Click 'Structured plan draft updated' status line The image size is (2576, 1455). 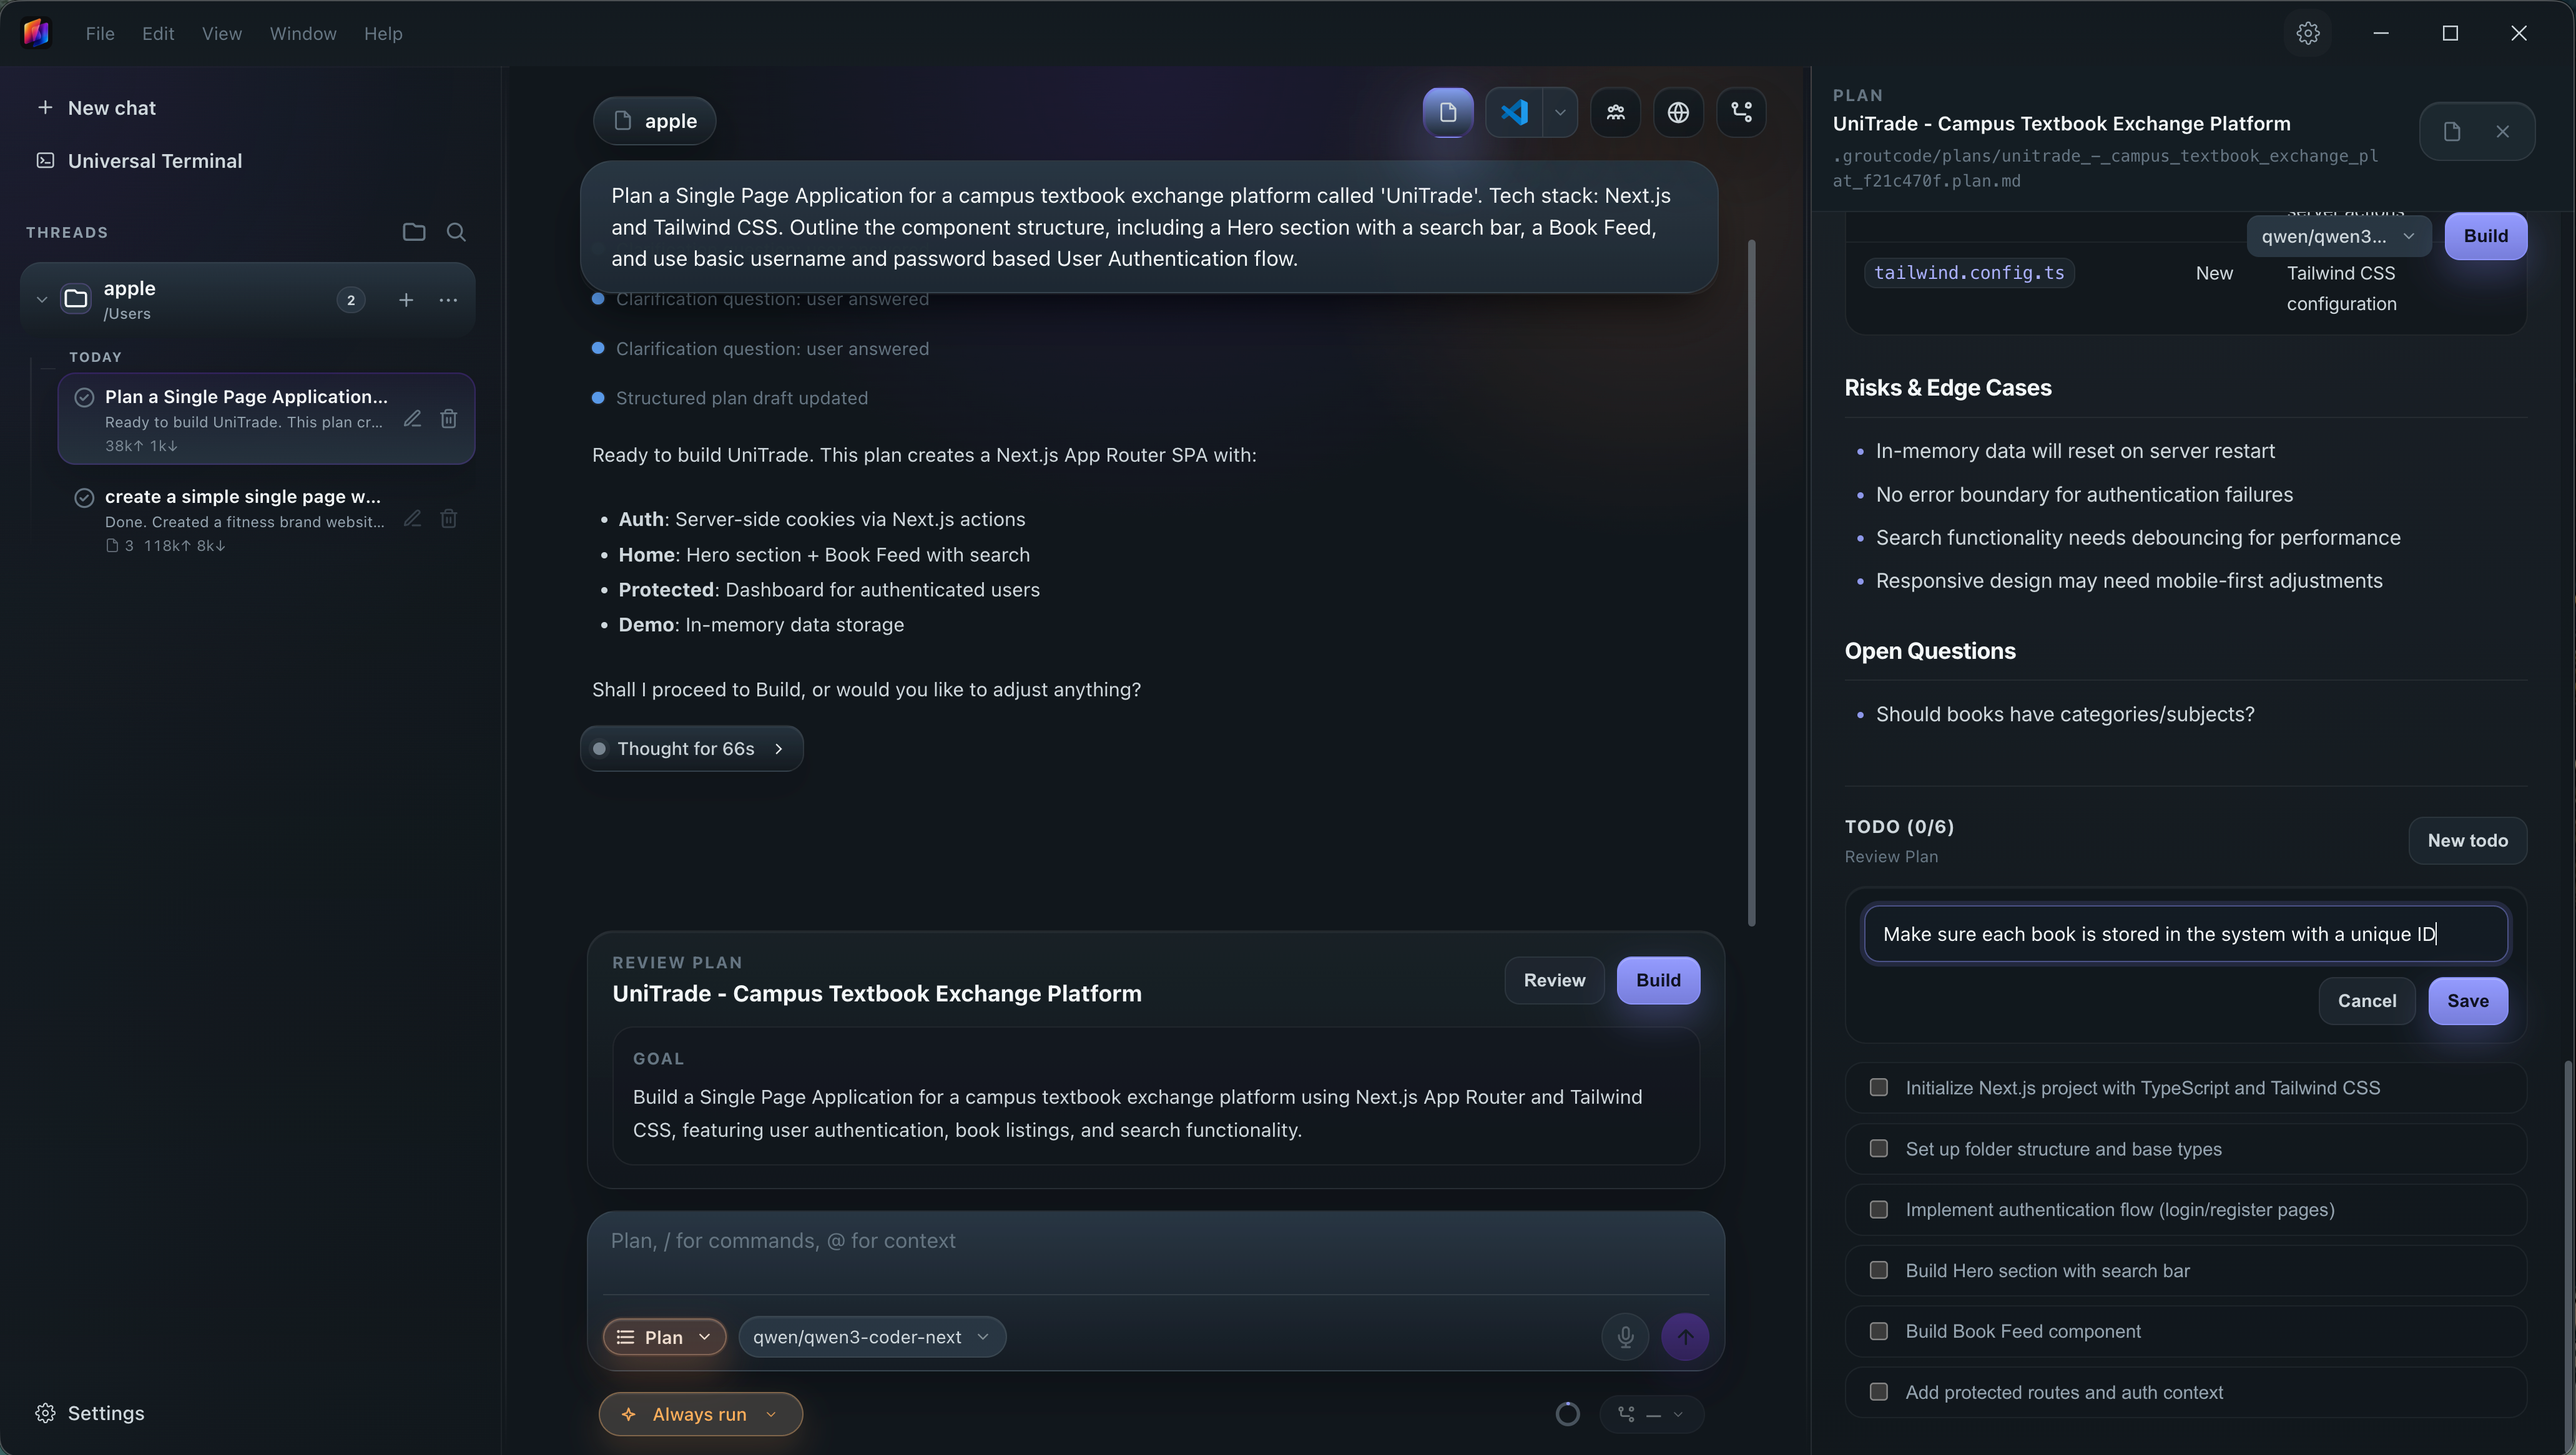(742, 397)
